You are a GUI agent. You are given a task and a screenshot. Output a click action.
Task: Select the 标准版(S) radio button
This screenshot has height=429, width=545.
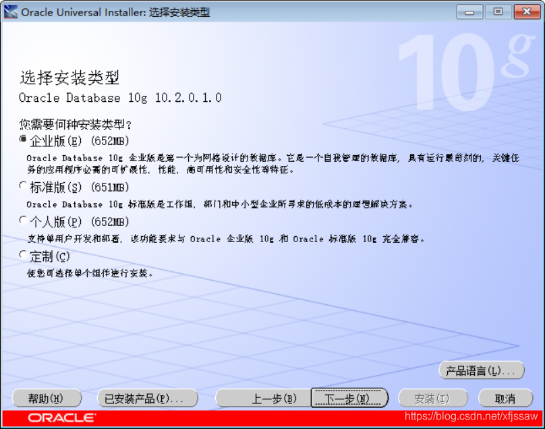(23, 185)
